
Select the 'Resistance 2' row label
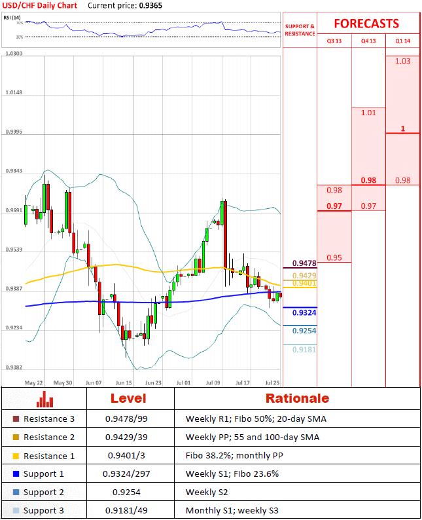tap(49, 437)
